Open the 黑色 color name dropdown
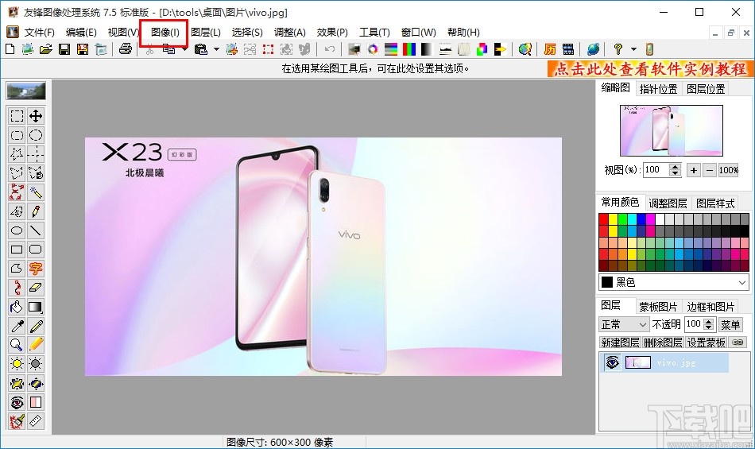 [742, 282]
